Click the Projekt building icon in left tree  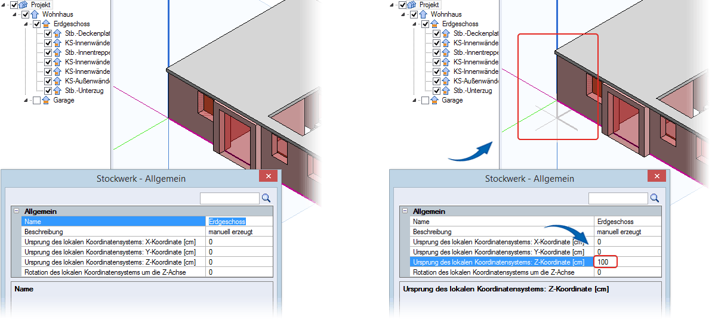point(23,5)
